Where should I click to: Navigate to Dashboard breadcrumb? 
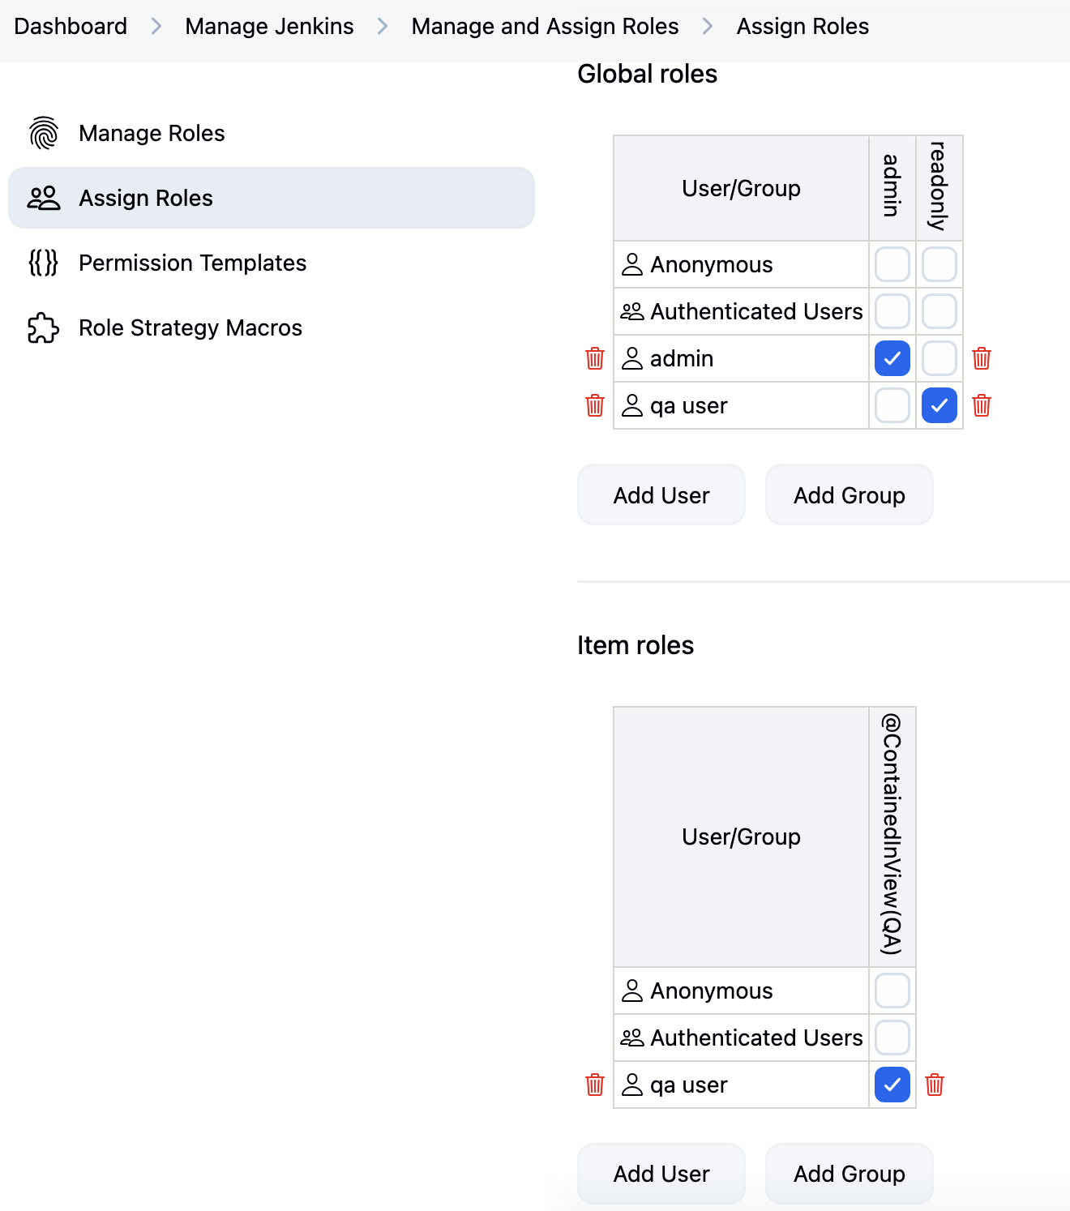pos(71,27)
